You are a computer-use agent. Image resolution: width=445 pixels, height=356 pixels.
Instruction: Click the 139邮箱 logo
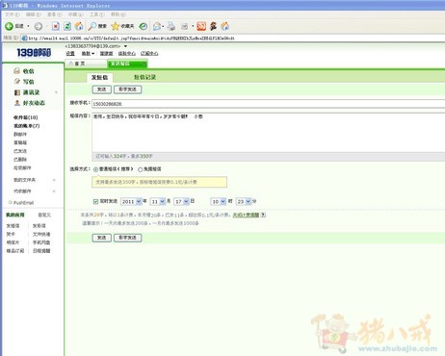pyautogui.click(x=34, y=52)
